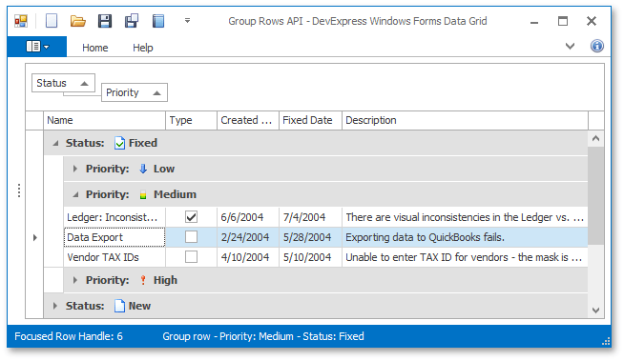Open the Home ribbon tab
Viewport: 624px width, 361px height.
coord(95,48)
